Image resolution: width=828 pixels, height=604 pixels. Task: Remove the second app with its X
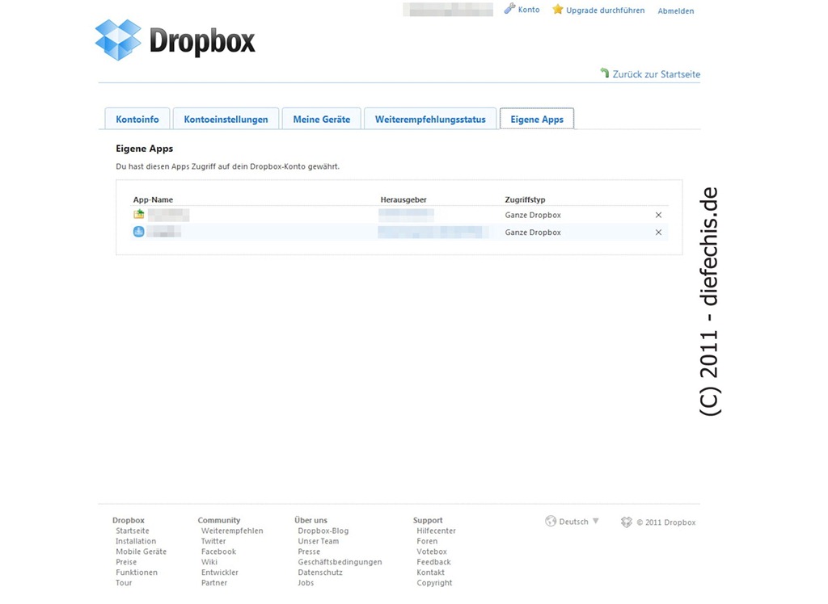658,232
